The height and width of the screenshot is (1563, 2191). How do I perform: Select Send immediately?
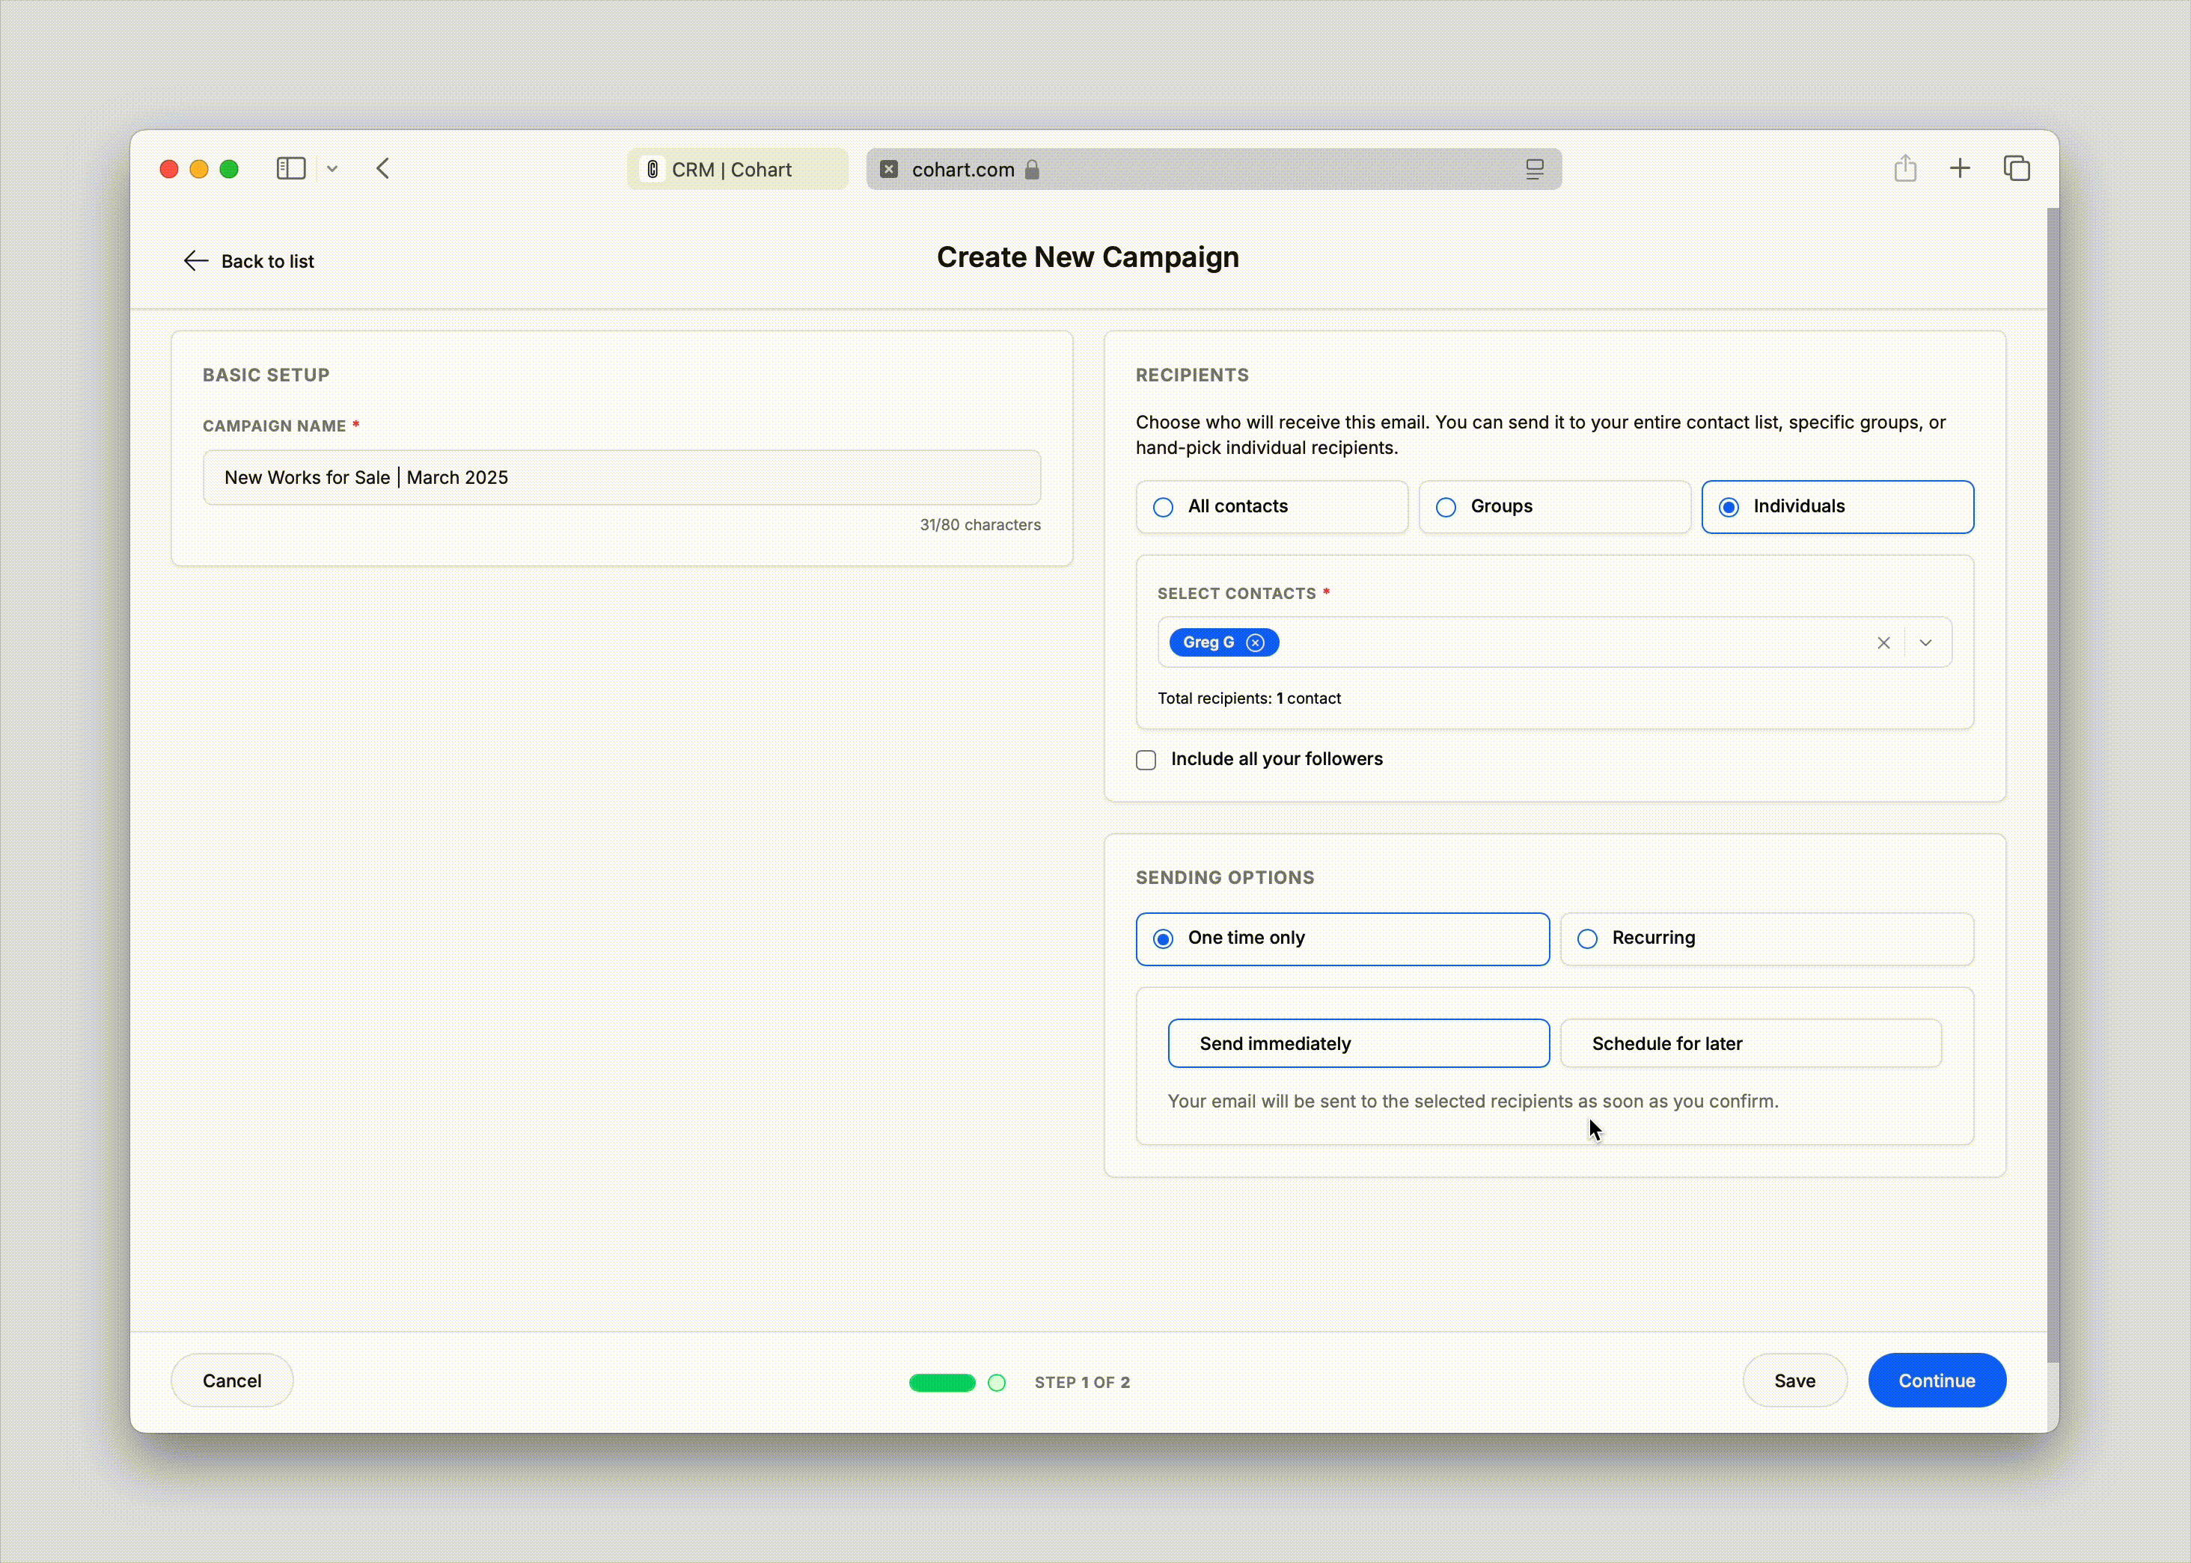coord(1358,1043)
